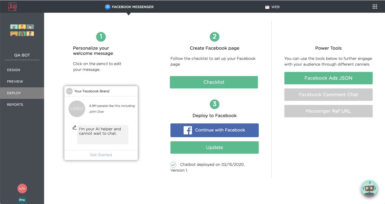
Task: Open the apps grid menu icon
Action: click(x=375, y=7)
